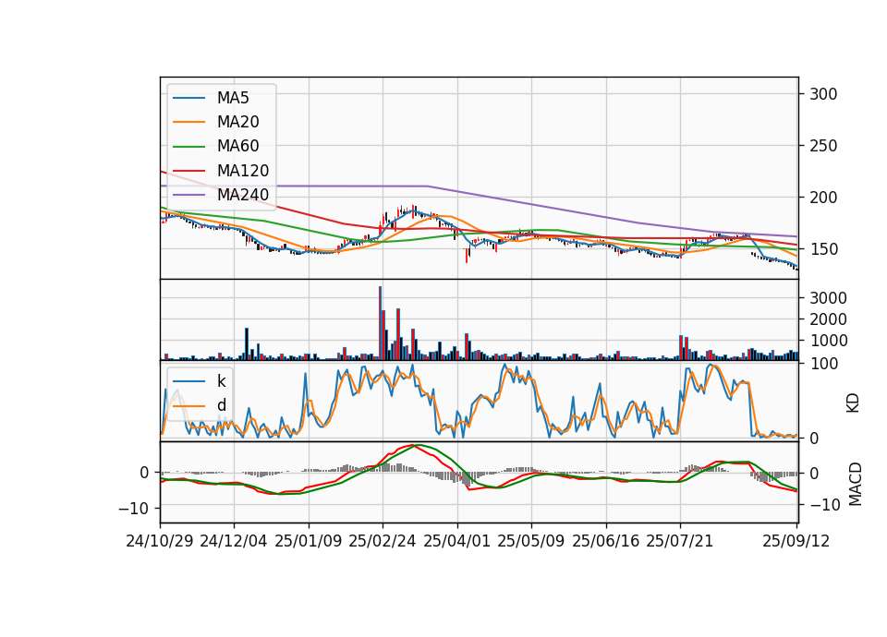887x637 pixels.
Task: Click the 3000 volume axis tick label
Action: click(828, 298)
